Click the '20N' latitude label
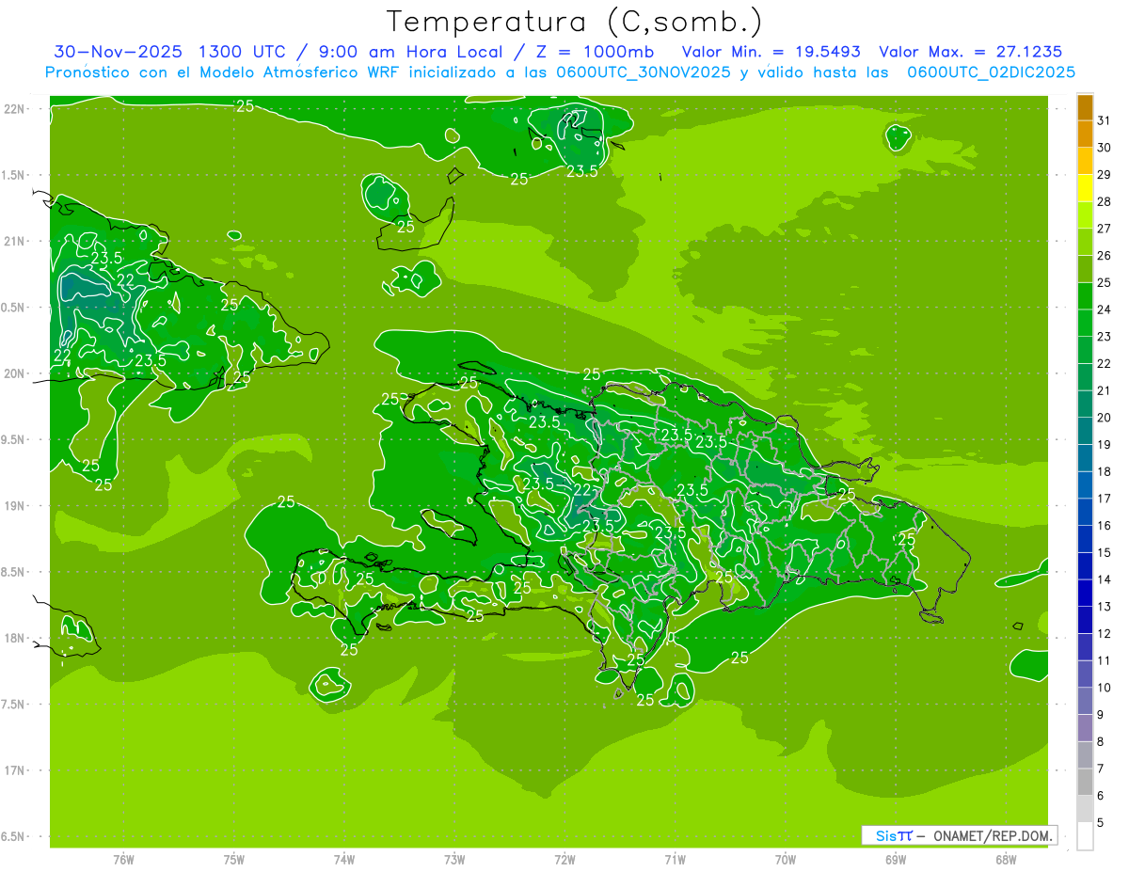Viewport: 1129px width, 872px height. 15,373
